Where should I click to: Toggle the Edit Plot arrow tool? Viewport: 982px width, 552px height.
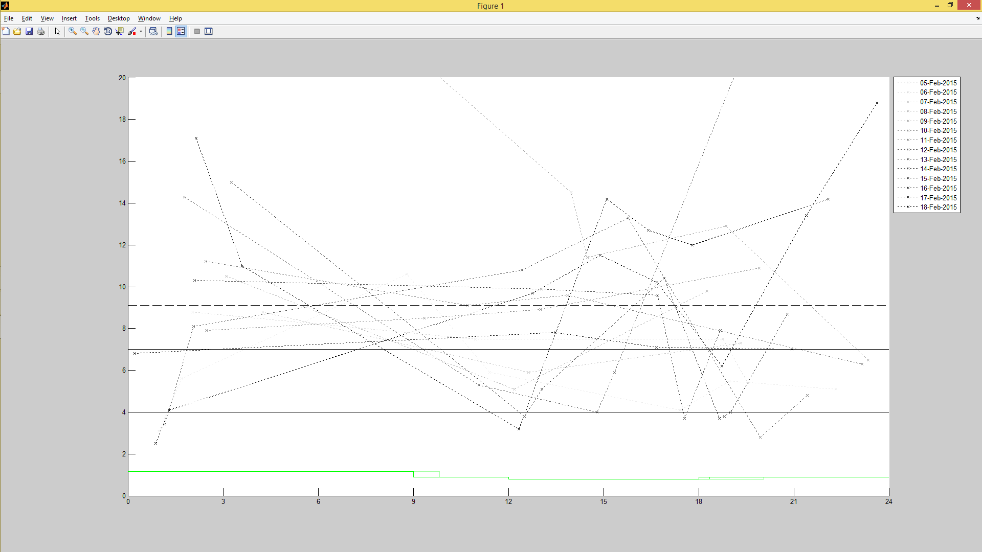point(57,32)
